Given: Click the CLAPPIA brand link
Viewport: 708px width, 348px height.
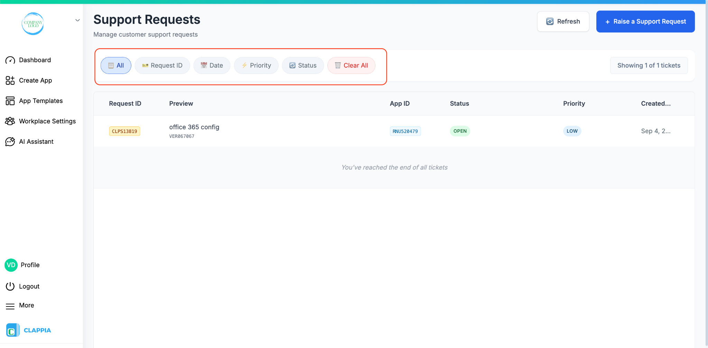Looking at the screenshot, I should 37,330.
